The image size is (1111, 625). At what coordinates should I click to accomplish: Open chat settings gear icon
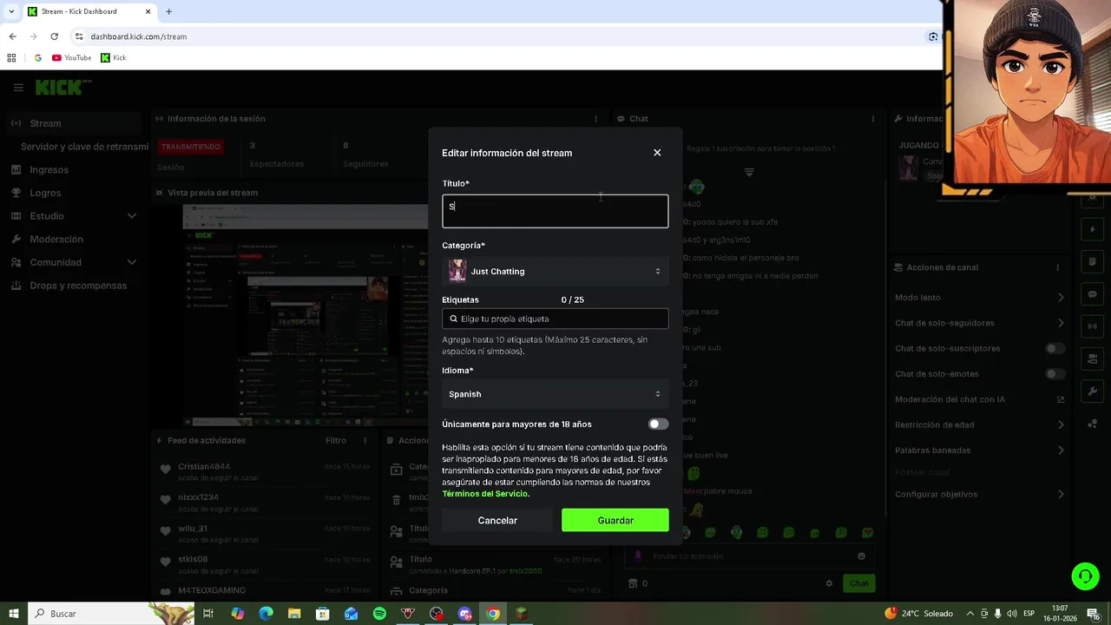coord(829,583)
